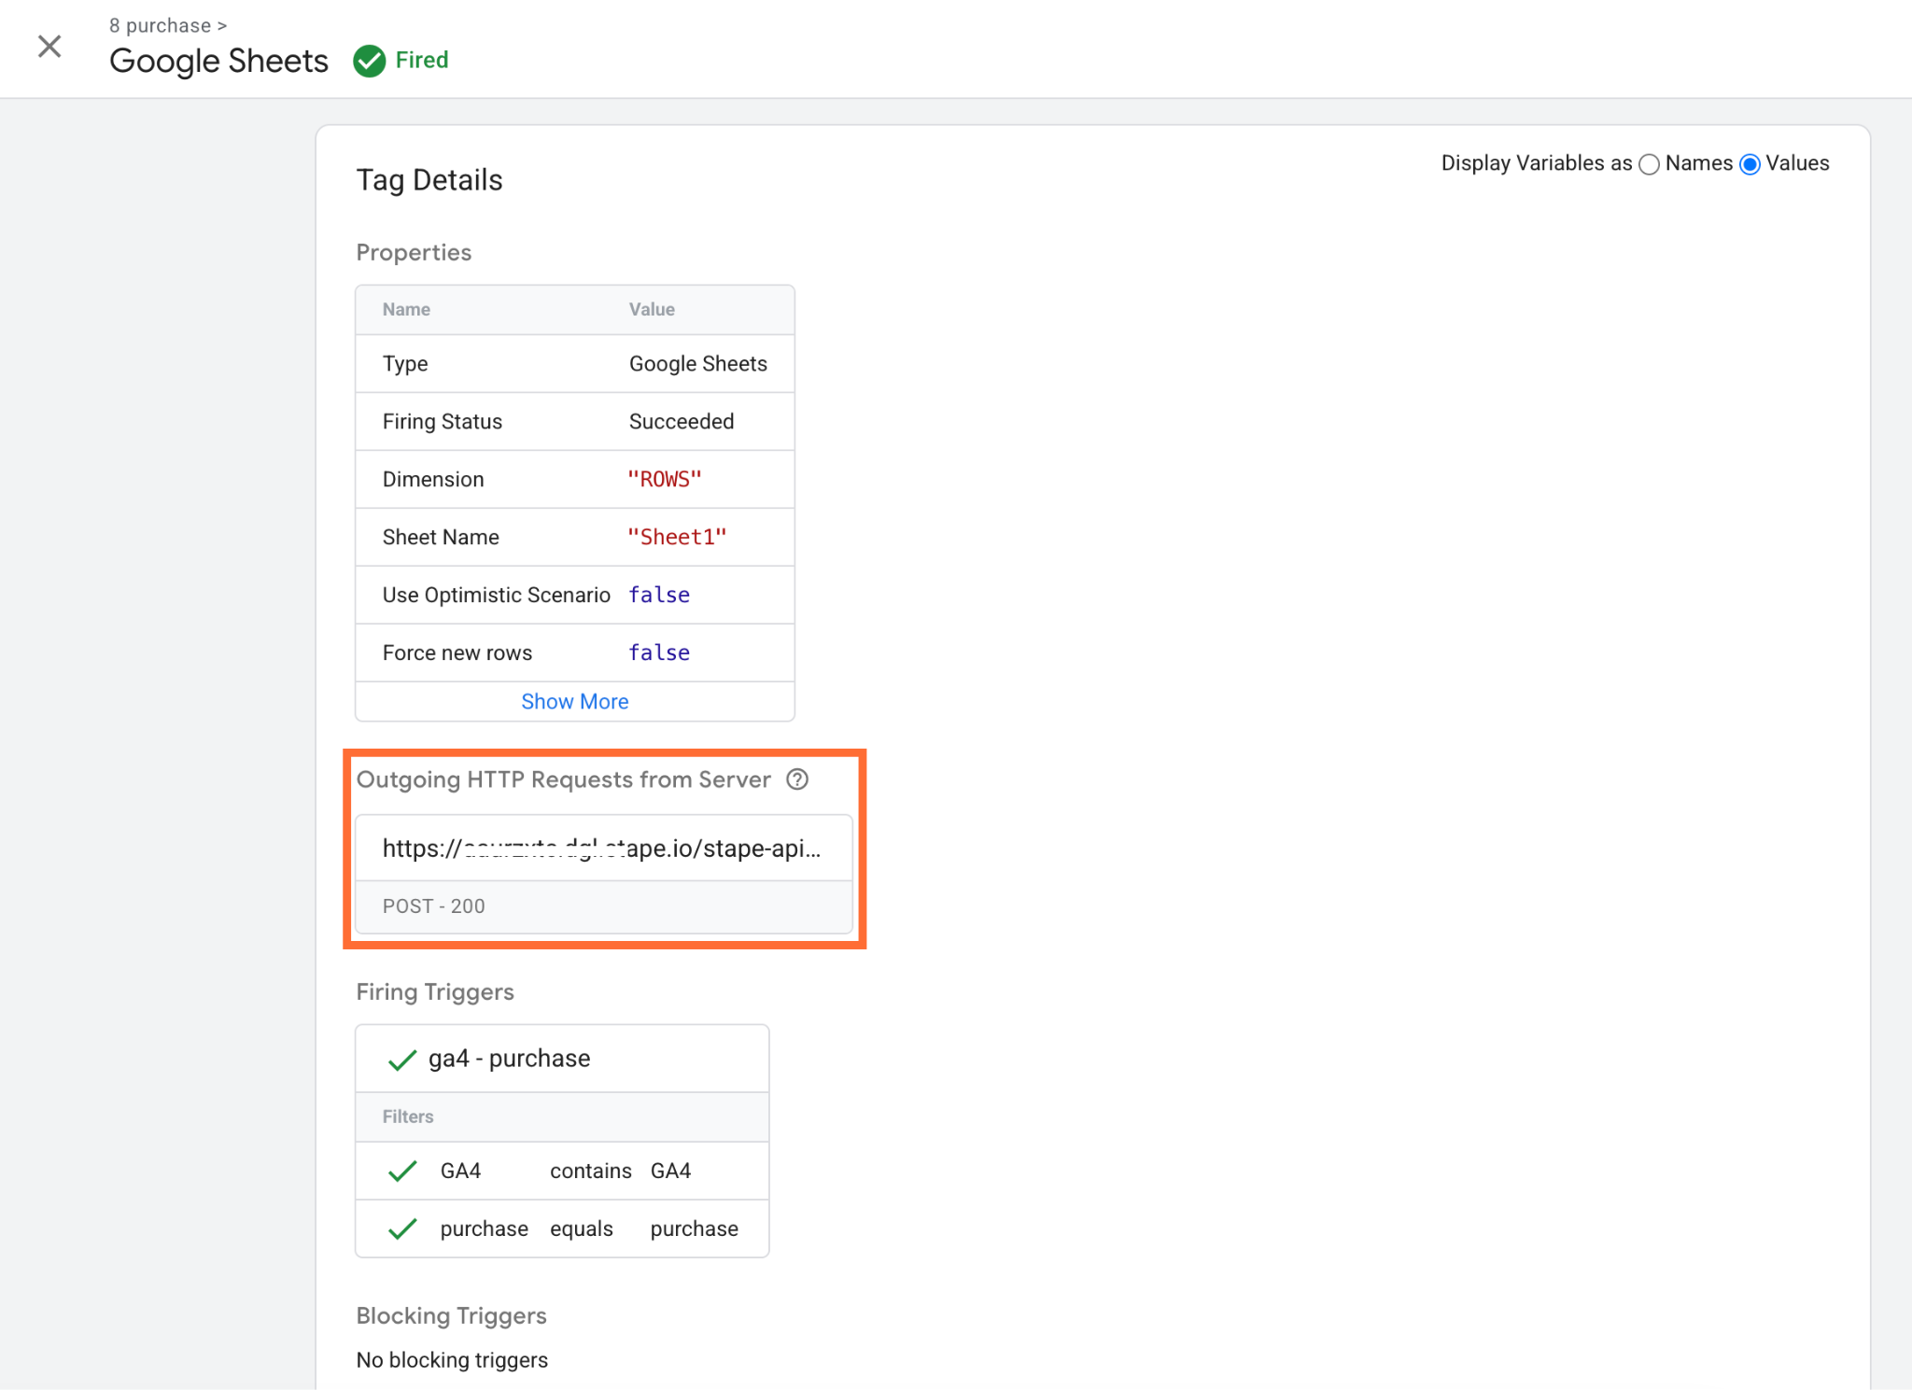
Task: Click the GA4 contains GA4 filter row
Action: click(562, 1171)
